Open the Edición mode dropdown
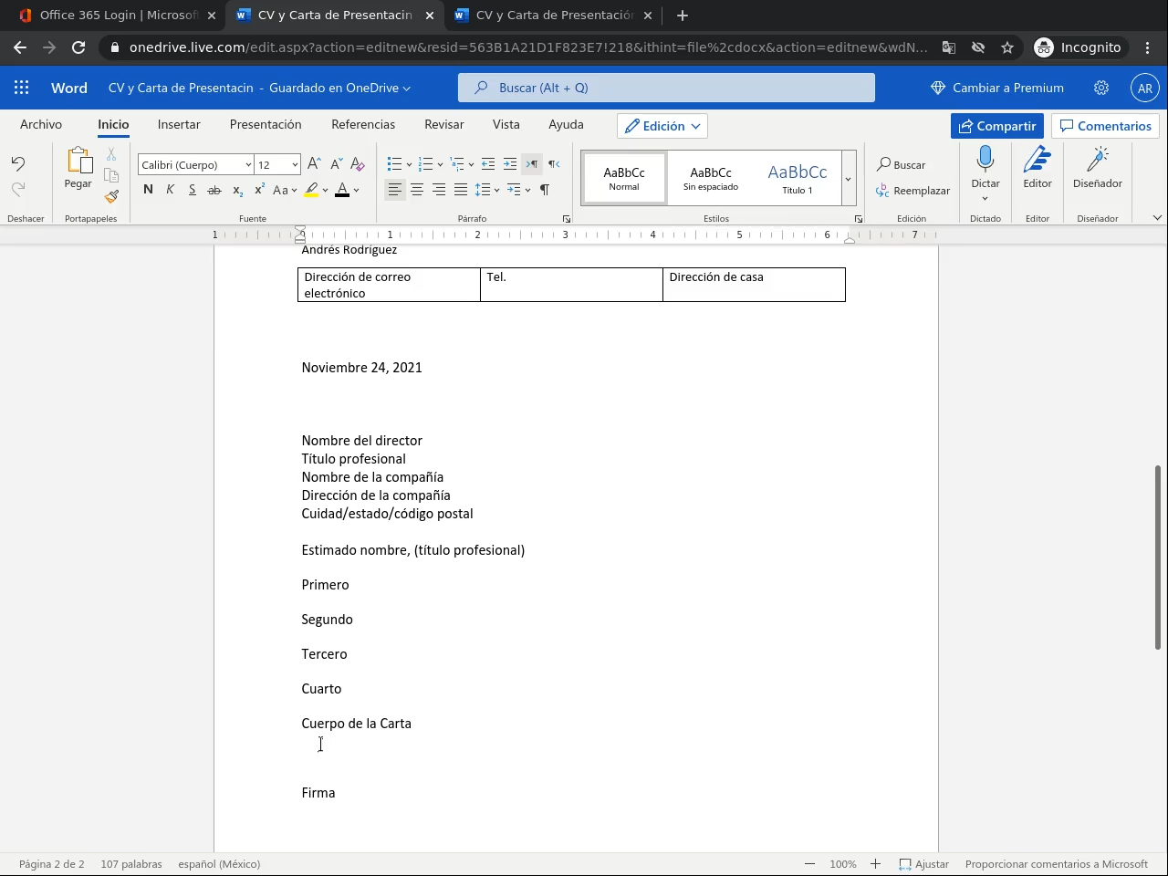This screenshot has width=1168, height=876. [662, 126]
